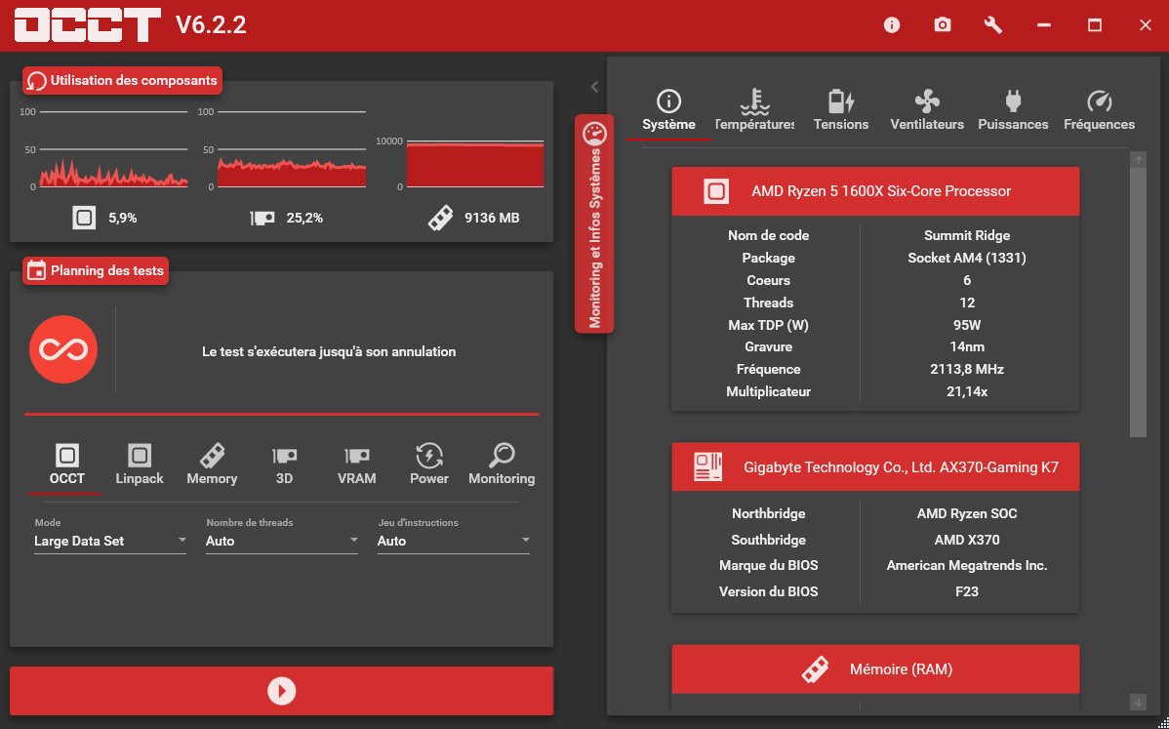Open the Mode dropdown set to Large Data Set
Image resolution: width=1169 pixels, height=729 pixels.
click(109, 541)
